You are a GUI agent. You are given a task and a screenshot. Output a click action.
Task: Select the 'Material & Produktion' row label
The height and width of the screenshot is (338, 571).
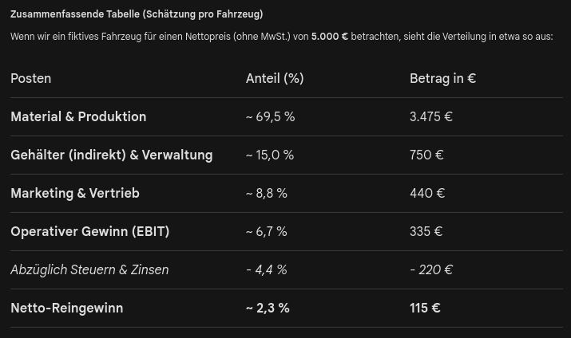[x=78, y=116]
